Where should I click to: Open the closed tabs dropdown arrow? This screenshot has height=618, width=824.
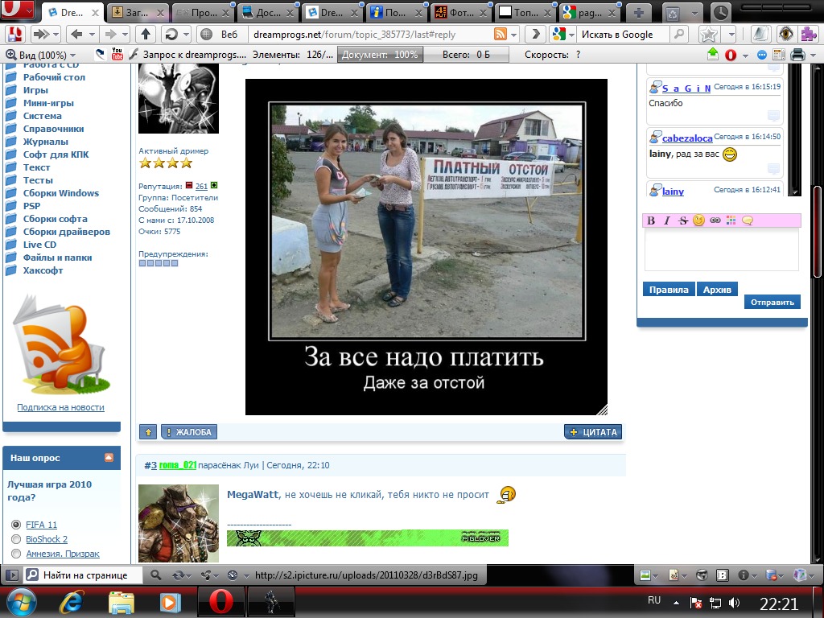pos(694,14)
